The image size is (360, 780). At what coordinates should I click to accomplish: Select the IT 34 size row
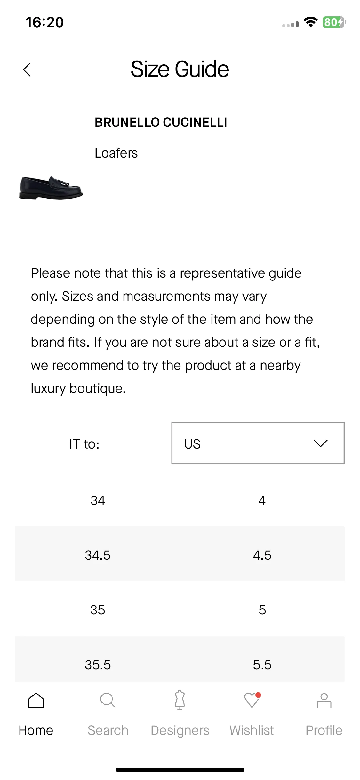pos(180,500)
